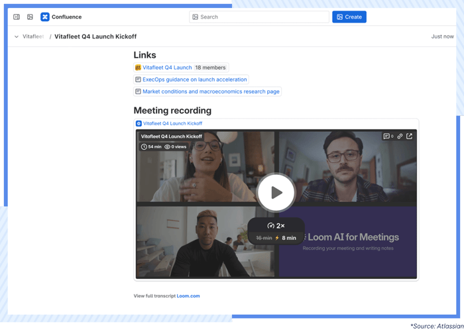Click the 54 min duration clock icon
This screenshot has height=330, width=464.
pyautogui.click(x=144, y=146)
